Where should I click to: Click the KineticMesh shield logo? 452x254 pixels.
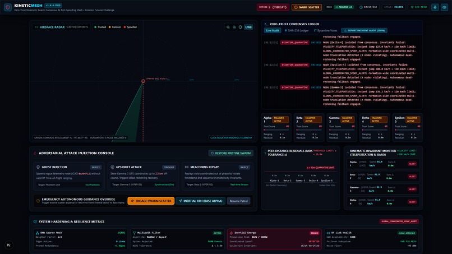point(8,7)
